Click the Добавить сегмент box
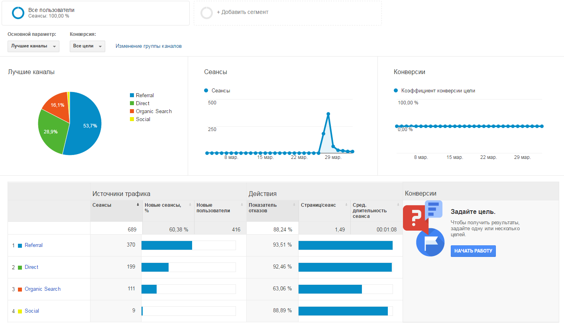Image resolution: width=564 pixels, height=329 pixels. pos(287,13)
